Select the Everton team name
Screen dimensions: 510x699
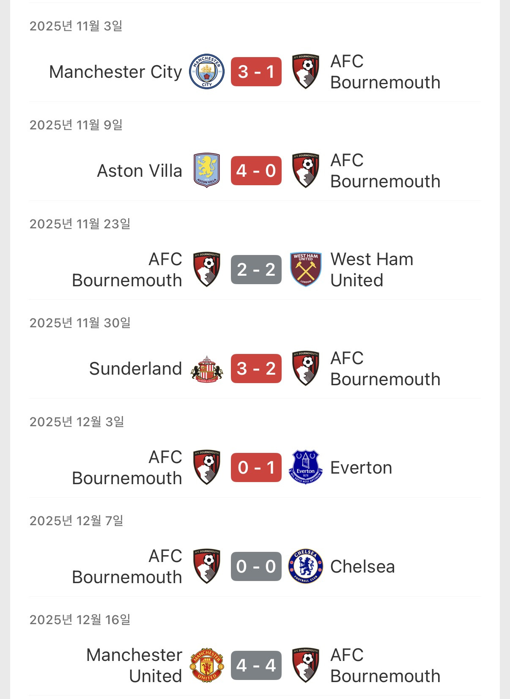361,468
